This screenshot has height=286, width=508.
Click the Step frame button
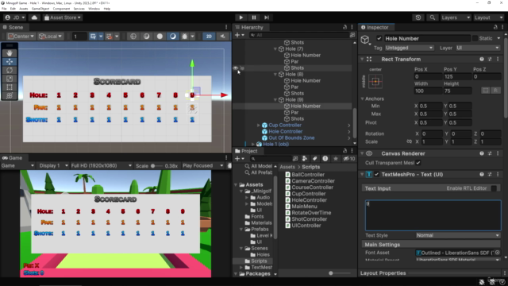click(x=267, y=17)
